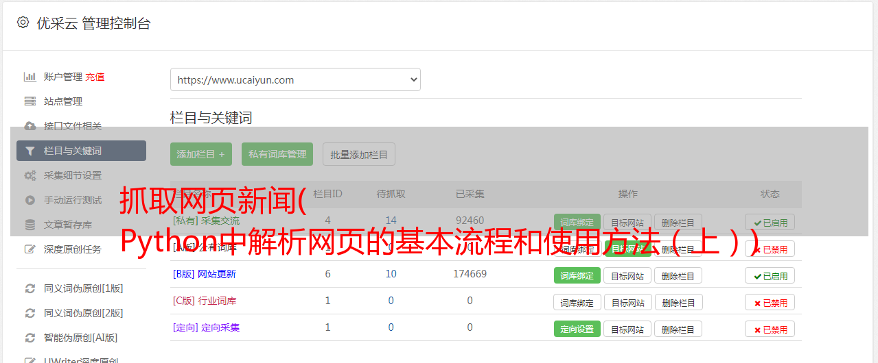Click 删除栏目 in the 行业词库 row
Viewport: 878px width, 363px height.
point(678,302)
